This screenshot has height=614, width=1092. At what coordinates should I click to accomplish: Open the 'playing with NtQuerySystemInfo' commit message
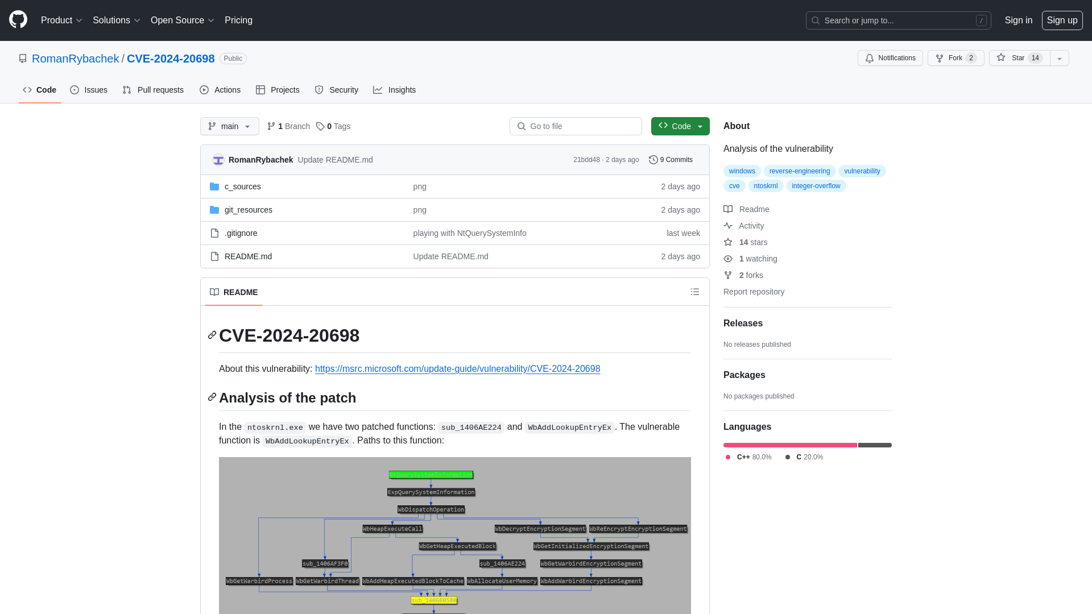[470, 233]
